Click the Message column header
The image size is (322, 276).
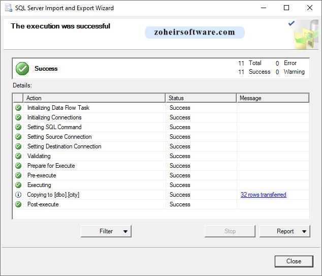[273, 98]
